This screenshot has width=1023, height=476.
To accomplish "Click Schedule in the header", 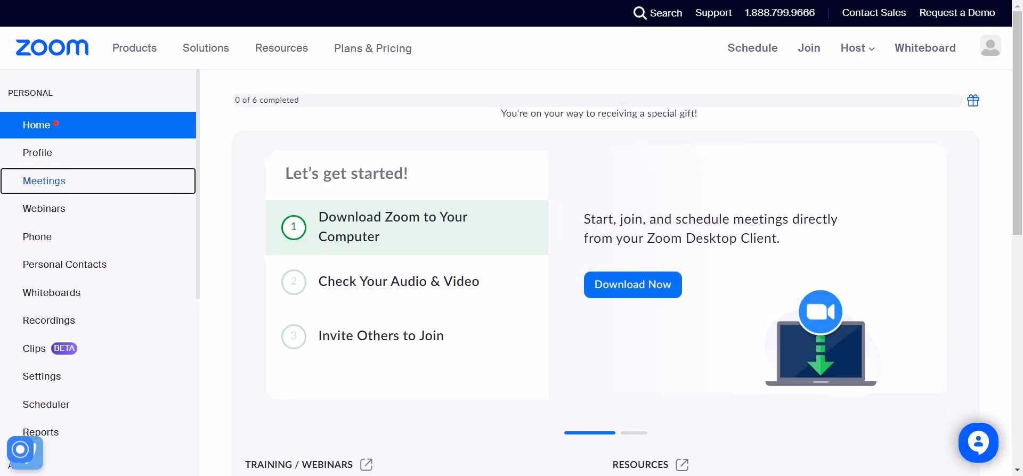I will coord(752,48).
